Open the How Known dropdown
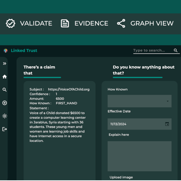181x181 pixels. (x=139, y=101)
